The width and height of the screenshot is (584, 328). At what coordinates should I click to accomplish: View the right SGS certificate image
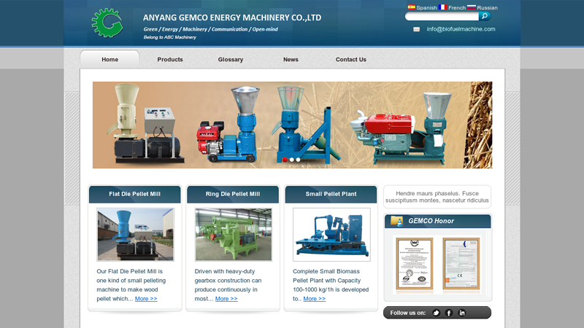coord(461,264)
